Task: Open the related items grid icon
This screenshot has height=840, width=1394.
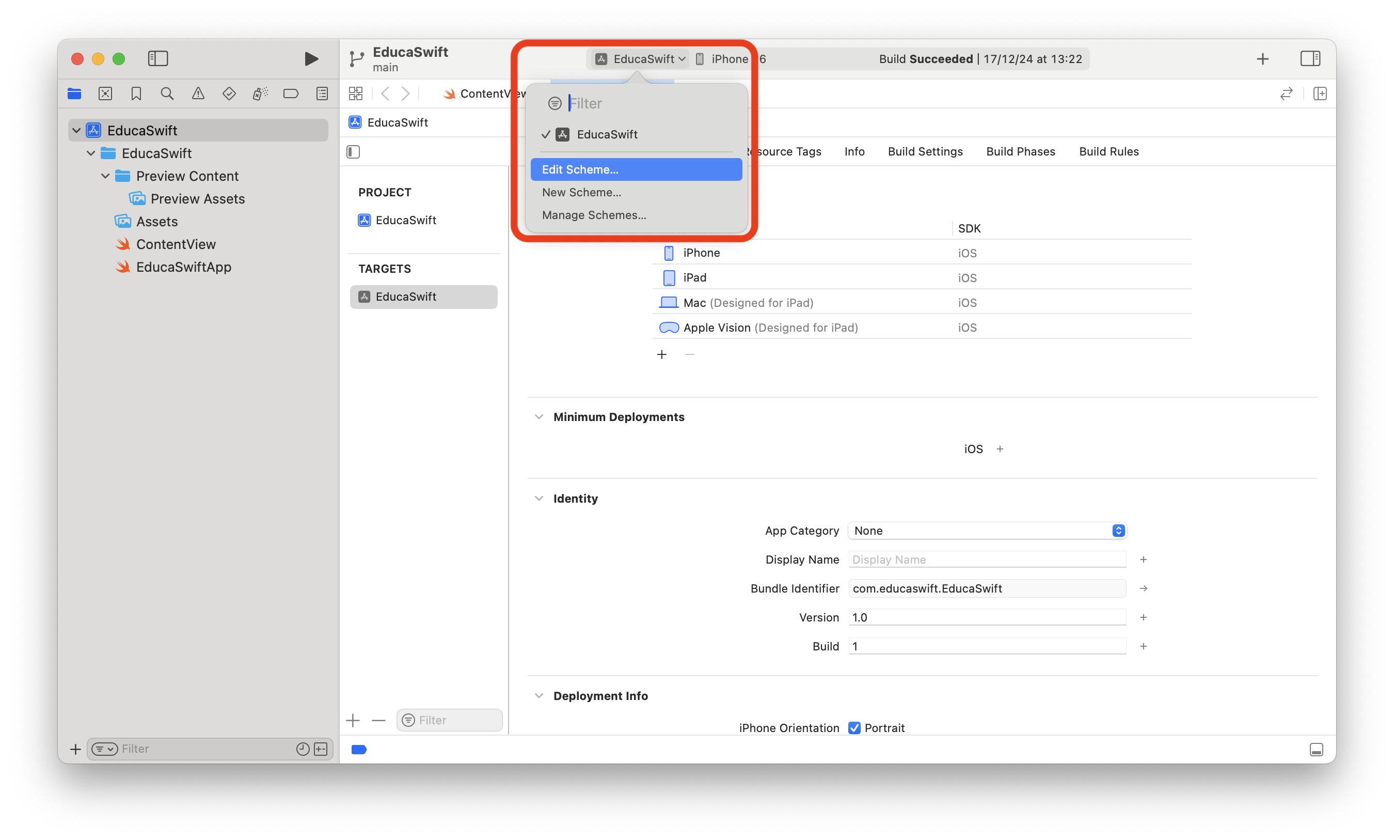Action: tap(355, 94)
